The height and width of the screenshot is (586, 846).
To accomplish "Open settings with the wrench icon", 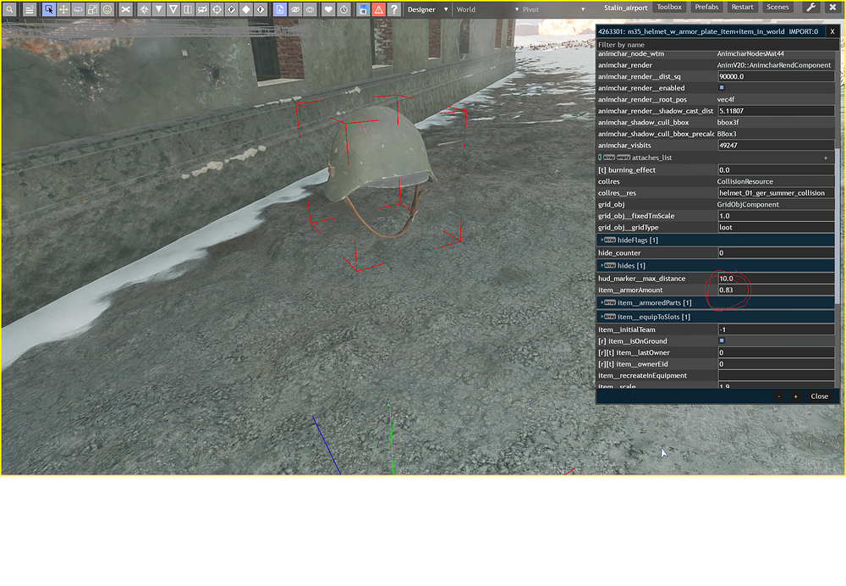I will 810,8.
